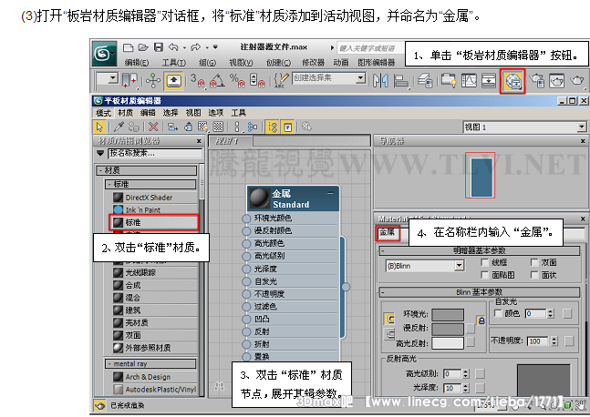Open Render Setup teapot icon
Screen dimensions: 590x417
tap(537, 81)
